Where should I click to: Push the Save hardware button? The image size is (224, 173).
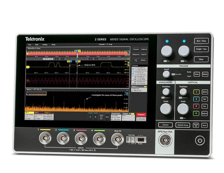(204, 126)
